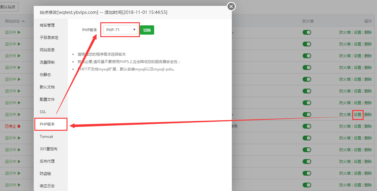The height and width of the screenshot is (191, 377).
Task: Click the red pause icon beside 已停止
Action: point(19,126)
